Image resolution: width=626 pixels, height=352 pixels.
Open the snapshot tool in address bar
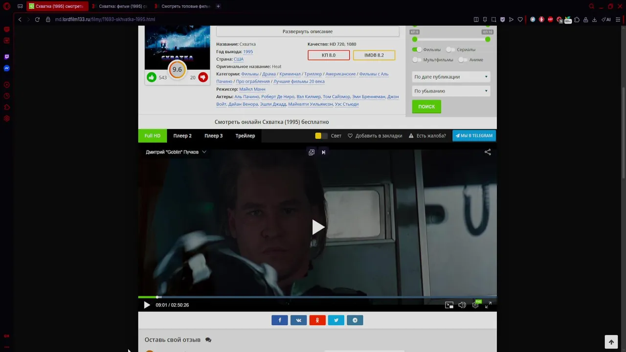493,20
